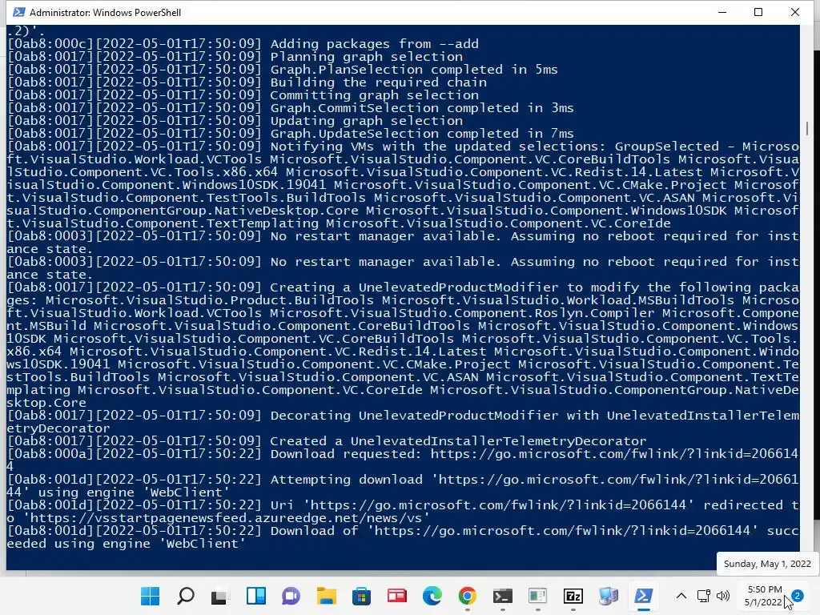This screenshot has width=820, height=615.
Task: Switch to Google Chrome on taskbar
Action: (467, 596)
